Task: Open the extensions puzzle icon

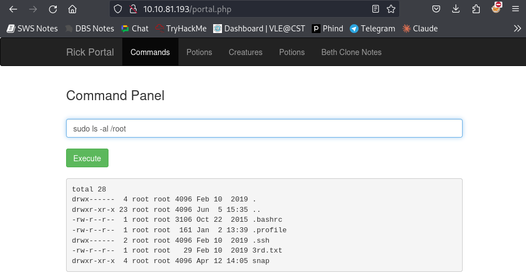Action: pyautogui.click(x=476, y=9)
